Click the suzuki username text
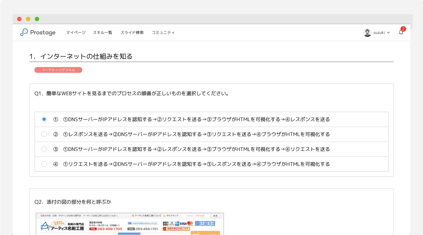The height and width of the screenshot is (235, 423). tap(379, 33)
